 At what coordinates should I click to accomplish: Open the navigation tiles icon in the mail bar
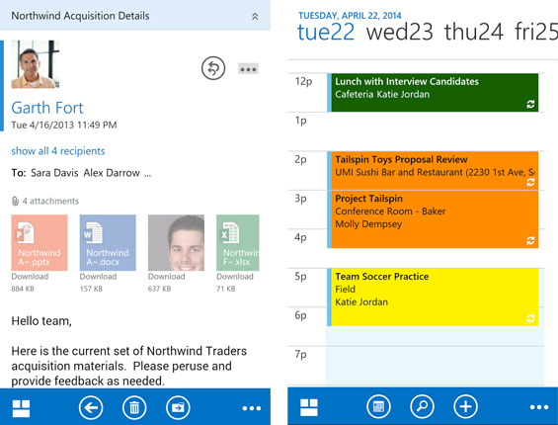coord(21,408)
